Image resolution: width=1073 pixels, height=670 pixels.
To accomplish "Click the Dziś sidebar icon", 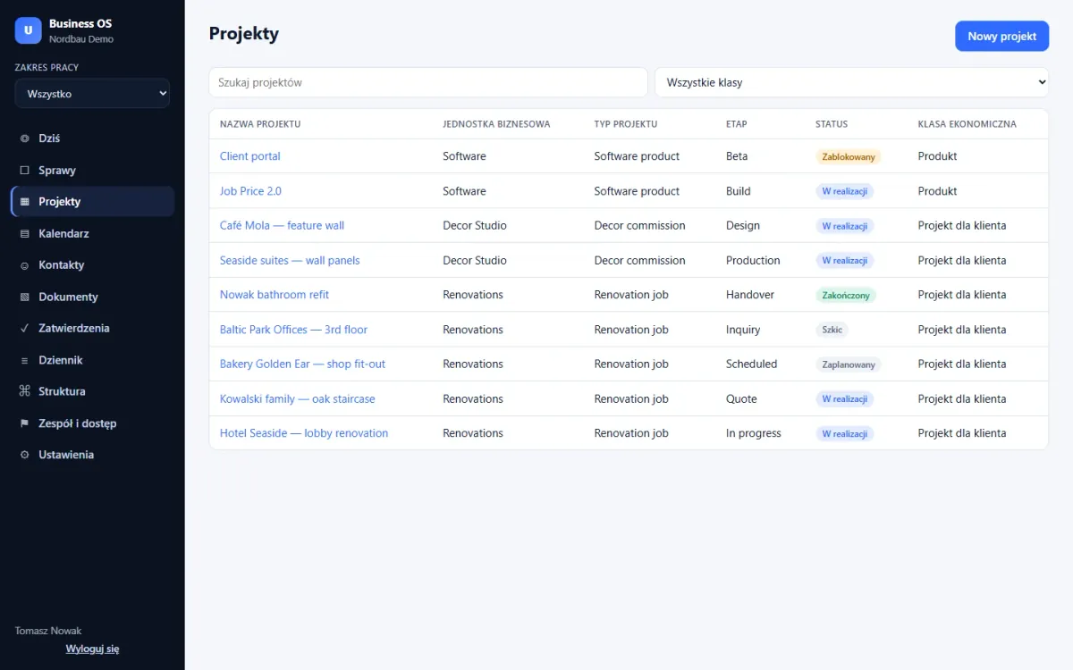I will tap(24, 138).
